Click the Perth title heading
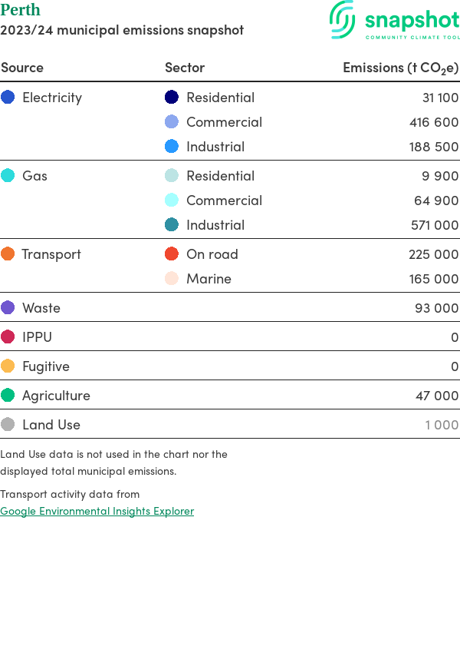 pyautogui.click(x=21, y=10)
